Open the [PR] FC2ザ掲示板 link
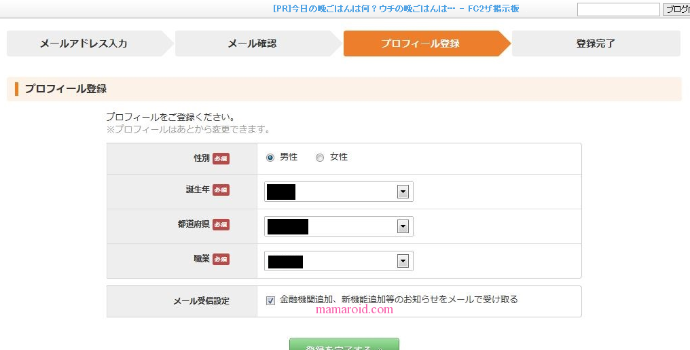Viewport: 690px width, 350px height. [x=396, y=9]
